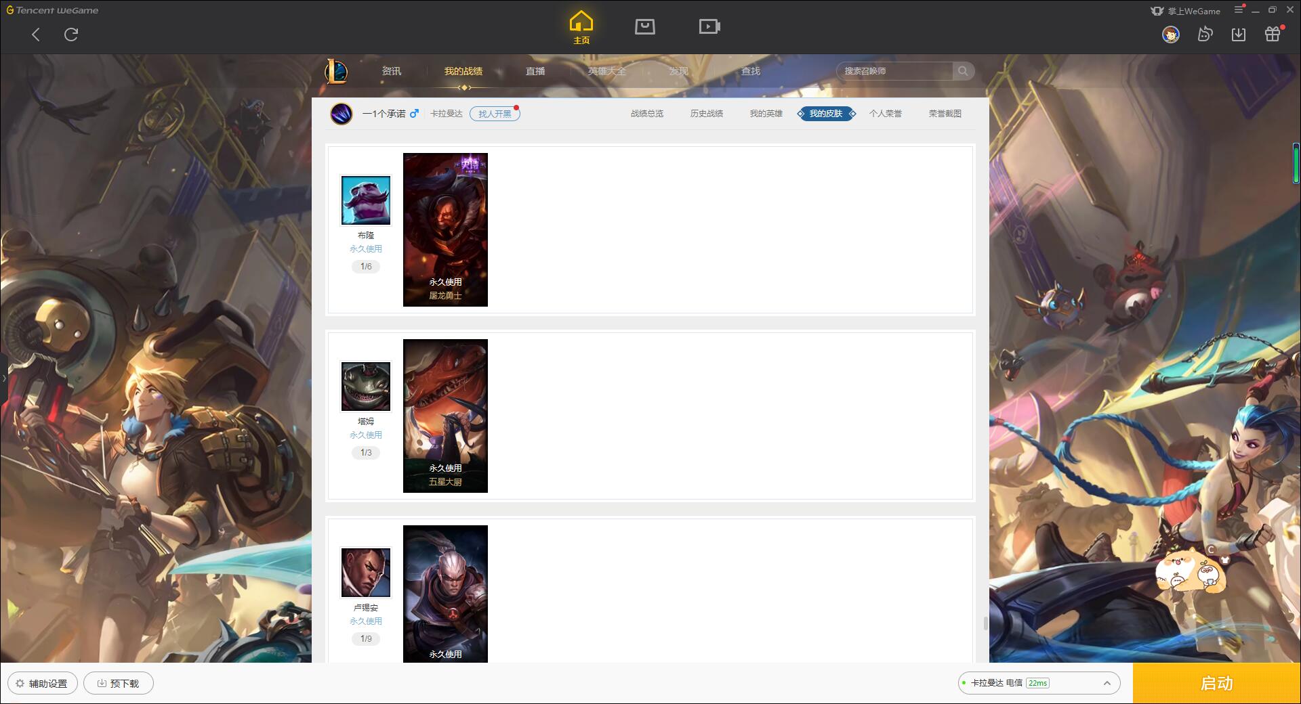Open the friends chat icon
Image resolution: width=1301 pixels, height=704 pixels.
pyautogui.click(x=1205, y=35)
